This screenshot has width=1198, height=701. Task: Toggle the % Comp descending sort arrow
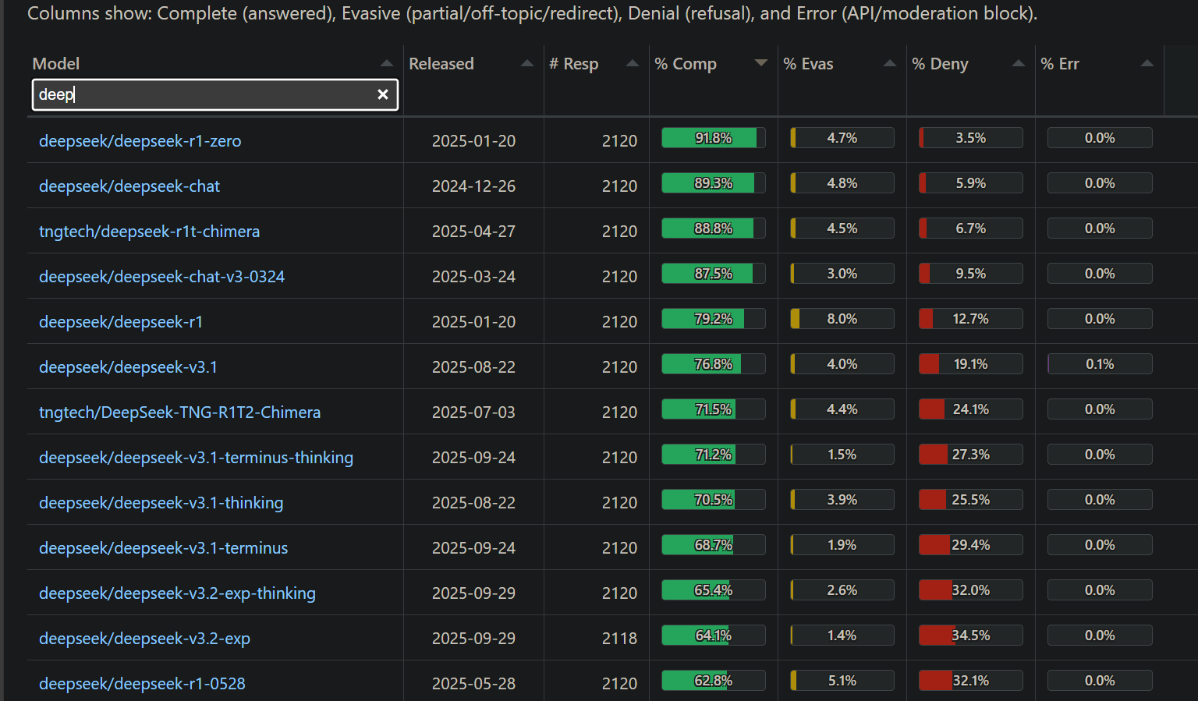click(x=761, y=63)
